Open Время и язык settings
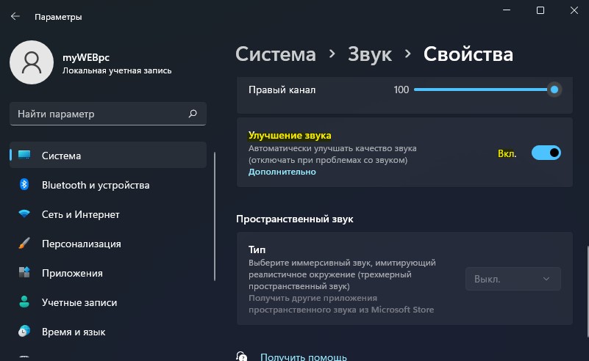This screenshot has height=361, width=589. (108, 332)
